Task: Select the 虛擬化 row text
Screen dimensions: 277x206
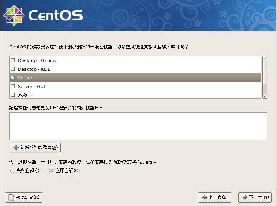Action: point(24,95)
